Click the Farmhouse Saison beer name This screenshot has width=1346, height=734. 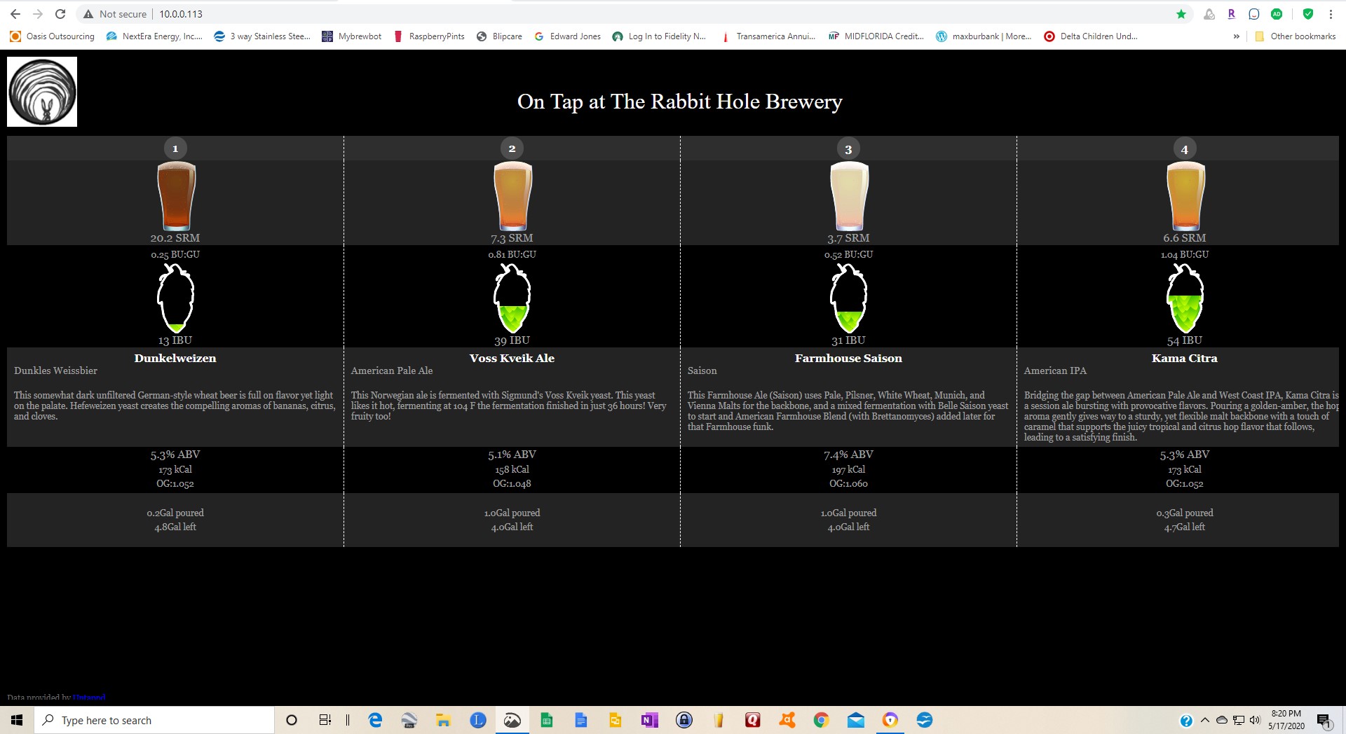(x=848, y=358)
